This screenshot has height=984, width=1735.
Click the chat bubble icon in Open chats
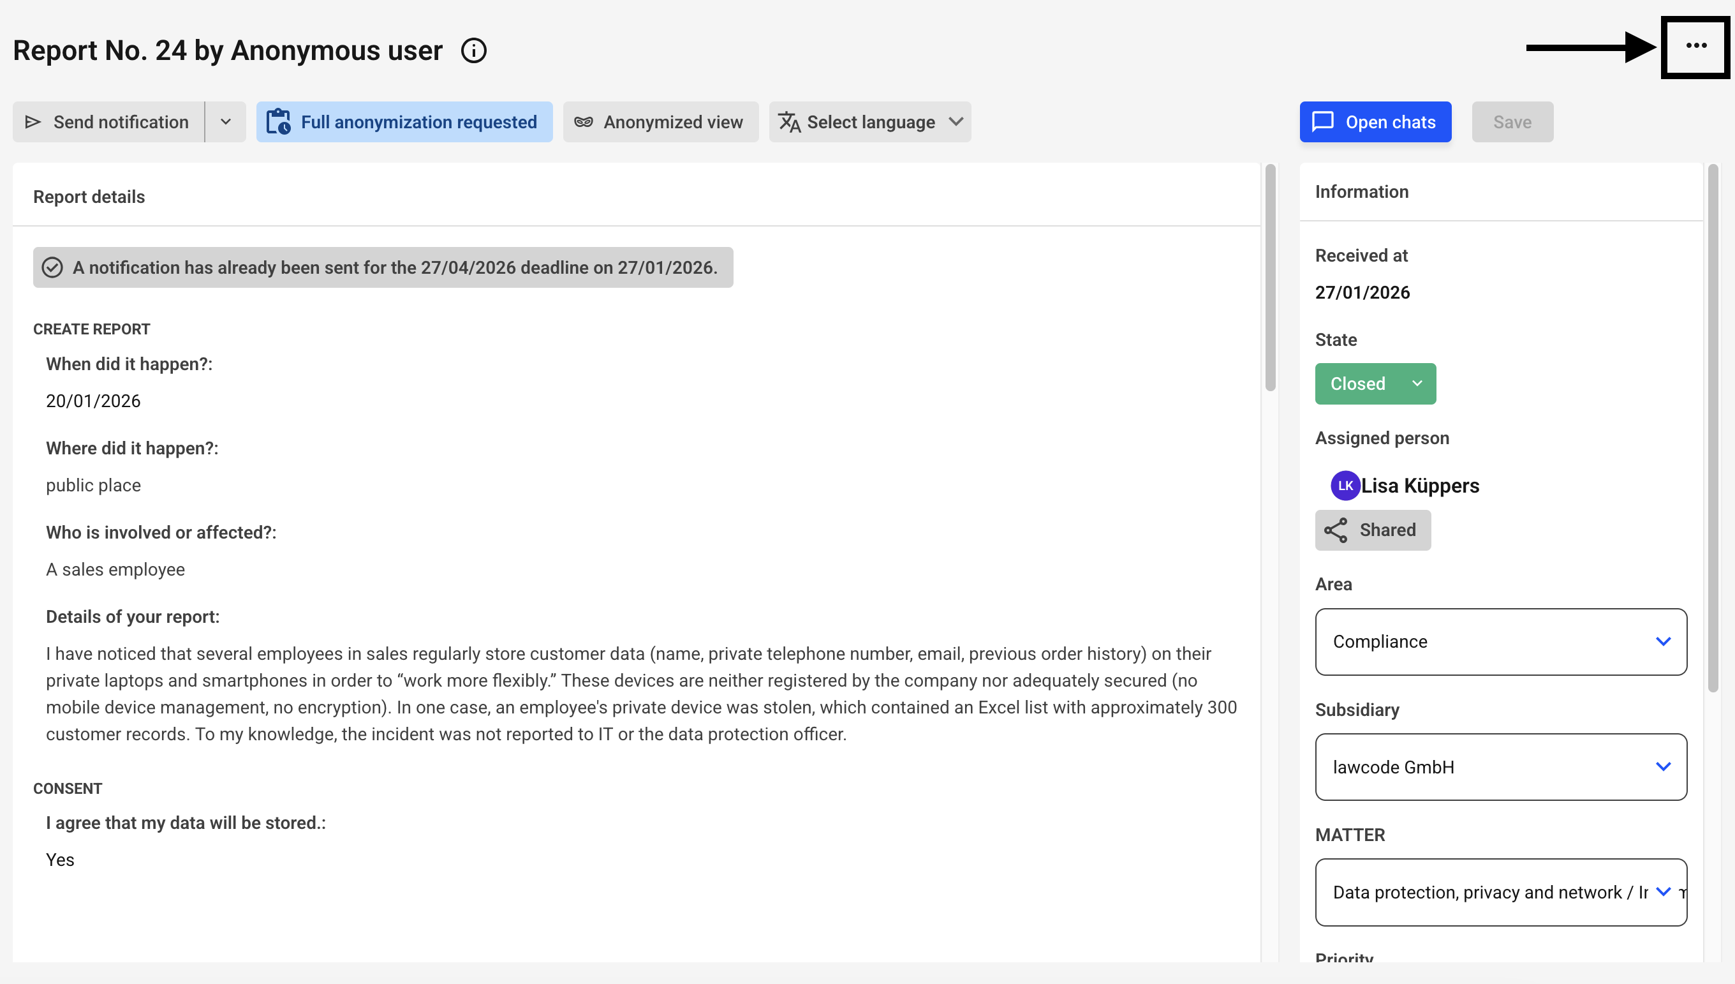point(1322,122)
